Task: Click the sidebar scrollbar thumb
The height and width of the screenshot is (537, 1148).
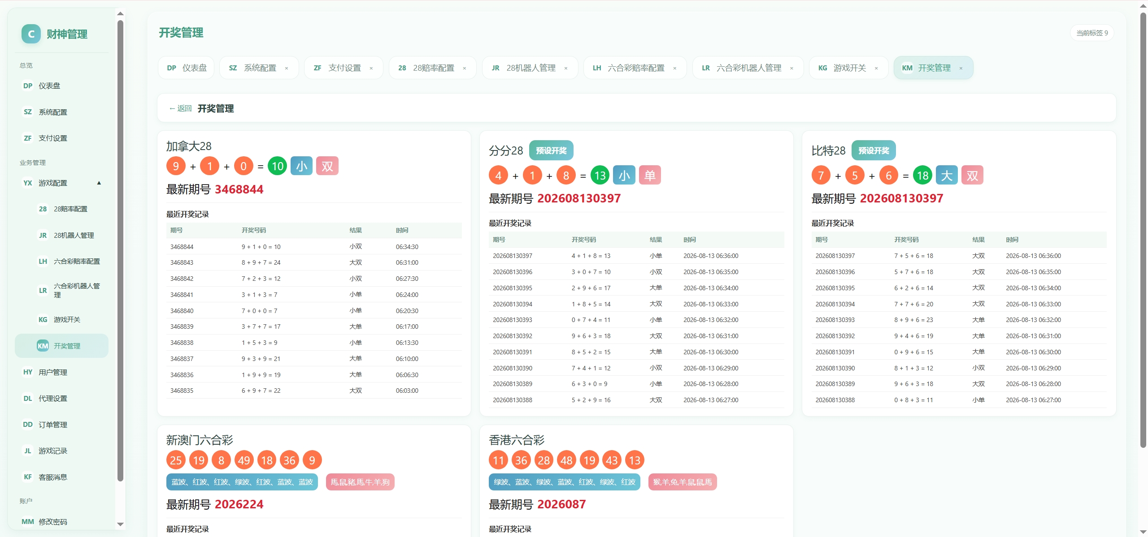Action: (120, 251)
